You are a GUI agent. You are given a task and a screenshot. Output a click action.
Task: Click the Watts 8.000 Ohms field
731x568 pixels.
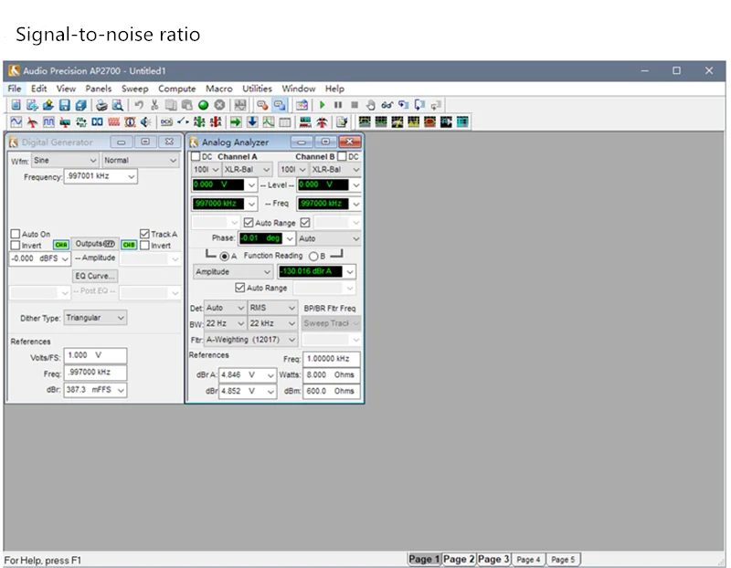pos(332,375)
